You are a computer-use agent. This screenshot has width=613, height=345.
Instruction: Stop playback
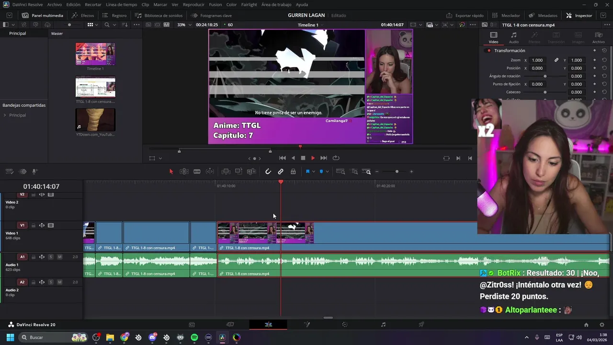303,158
